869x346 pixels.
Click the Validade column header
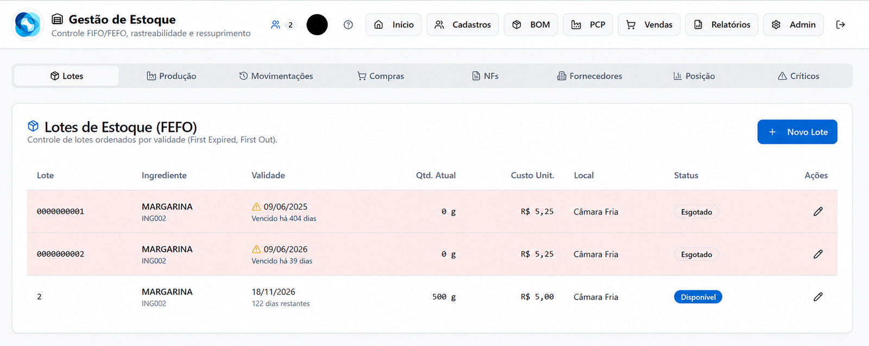268,175
